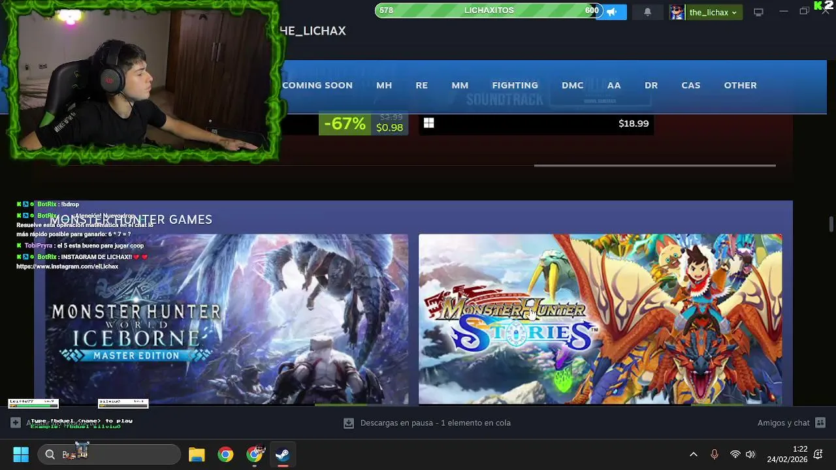Open the Wi-Fi network icon

click(735, 454)
